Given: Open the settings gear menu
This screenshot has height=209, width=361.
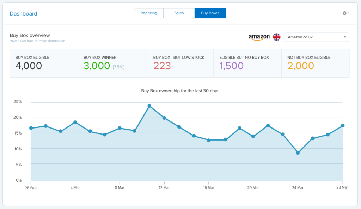Looking at the screenshot, I should 345,13.
